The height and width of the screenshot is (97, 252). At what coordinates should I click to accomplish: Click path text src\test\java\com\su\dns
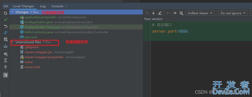click(80, 27)
